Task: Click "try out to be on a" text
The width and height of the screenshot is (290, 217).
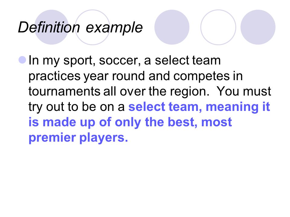Action: click(x=76, y=107)
